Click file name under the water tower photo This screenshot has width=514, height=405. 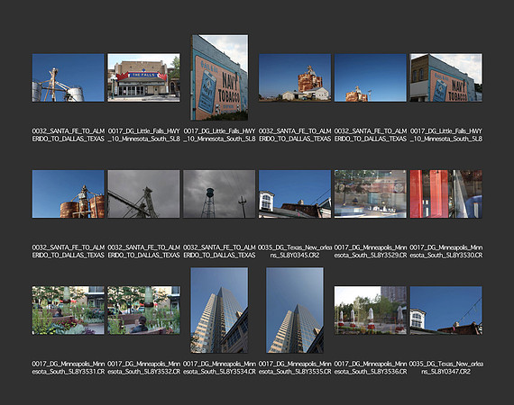coord(219,251)
